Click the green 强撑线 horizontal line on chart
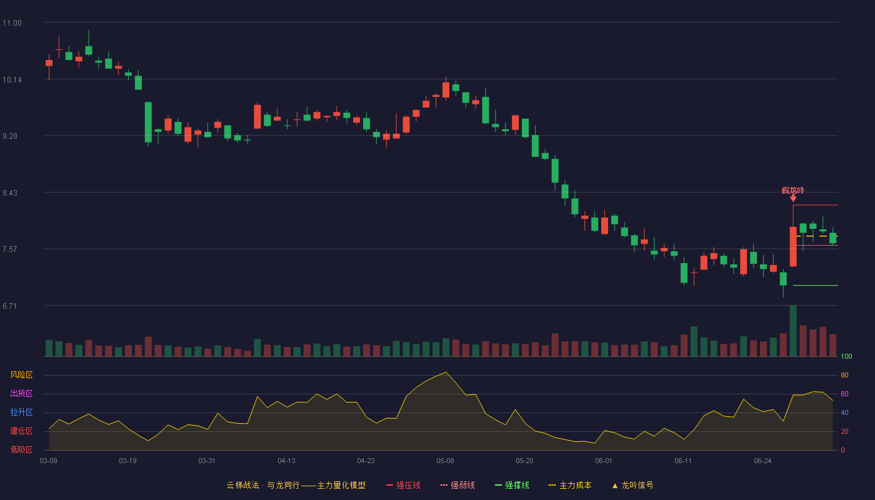 click(816, 286)
